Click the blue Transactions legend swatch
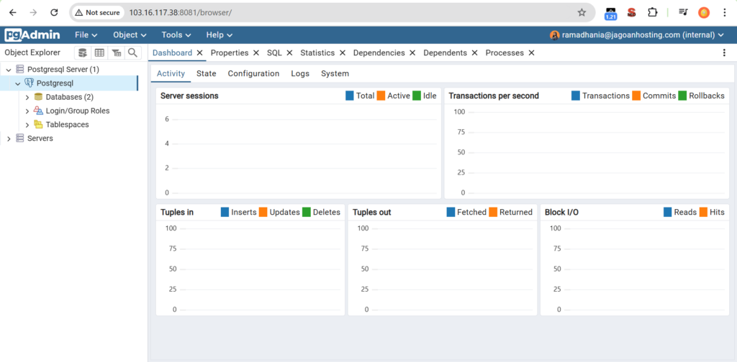 pos(576,96)
